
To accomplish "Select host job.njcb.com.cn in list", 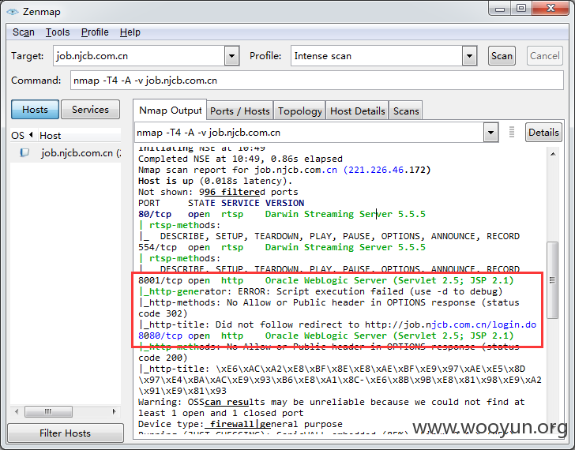I will (66, 153).
